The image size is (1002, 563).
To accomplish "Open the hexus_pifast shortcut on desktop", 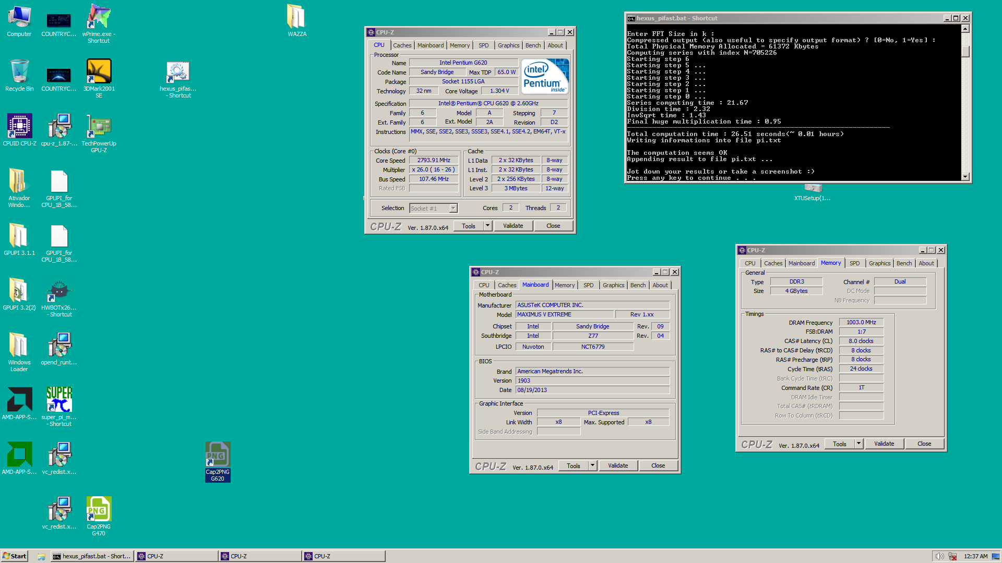I will [x=178, y=79].
